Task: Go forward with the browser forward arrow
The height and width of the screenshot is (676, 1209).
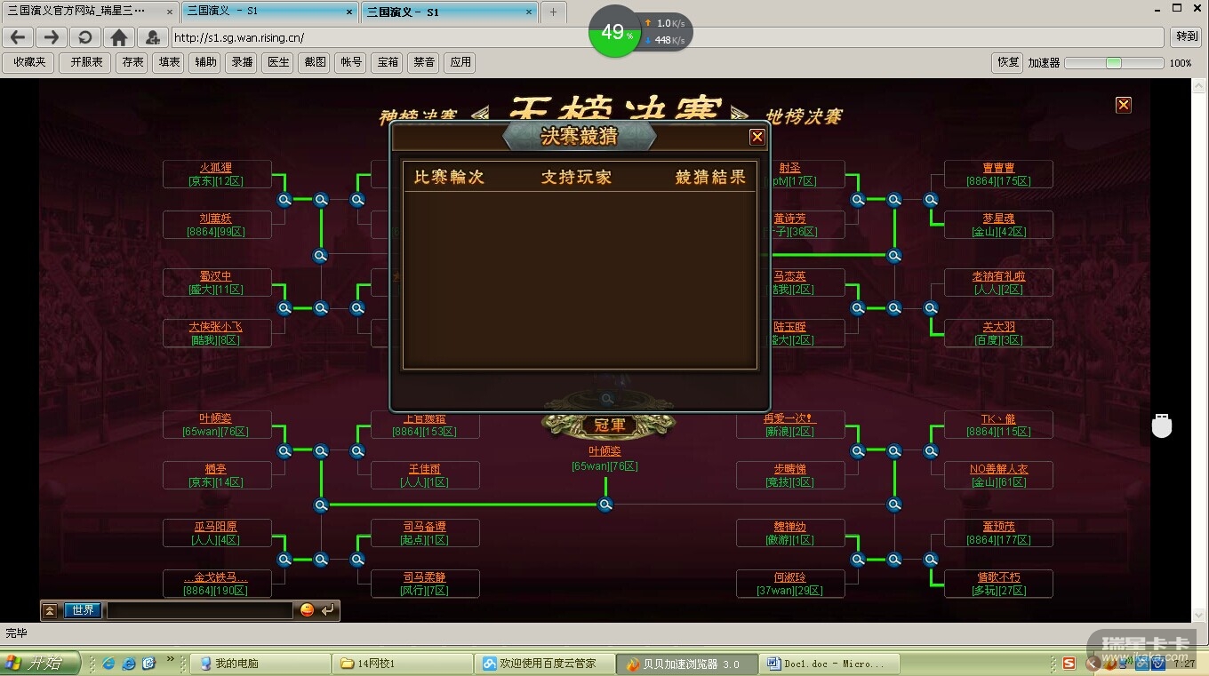Action: point(52,37)
